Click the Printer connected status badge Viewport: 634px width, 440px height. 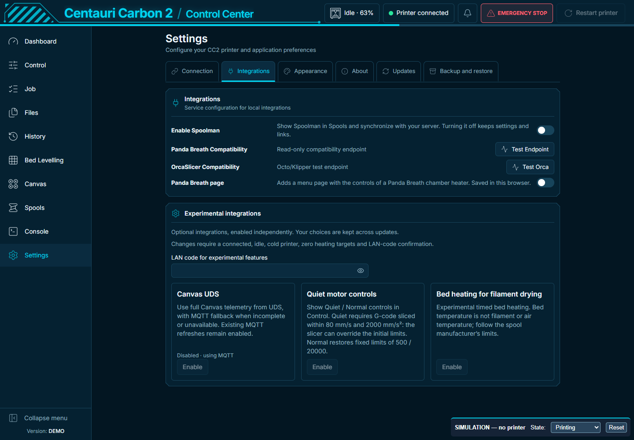[419, 13]
